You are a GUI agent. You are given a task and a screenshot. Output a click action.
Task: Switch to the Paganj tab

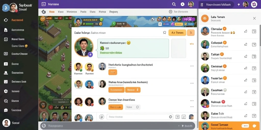114,12
